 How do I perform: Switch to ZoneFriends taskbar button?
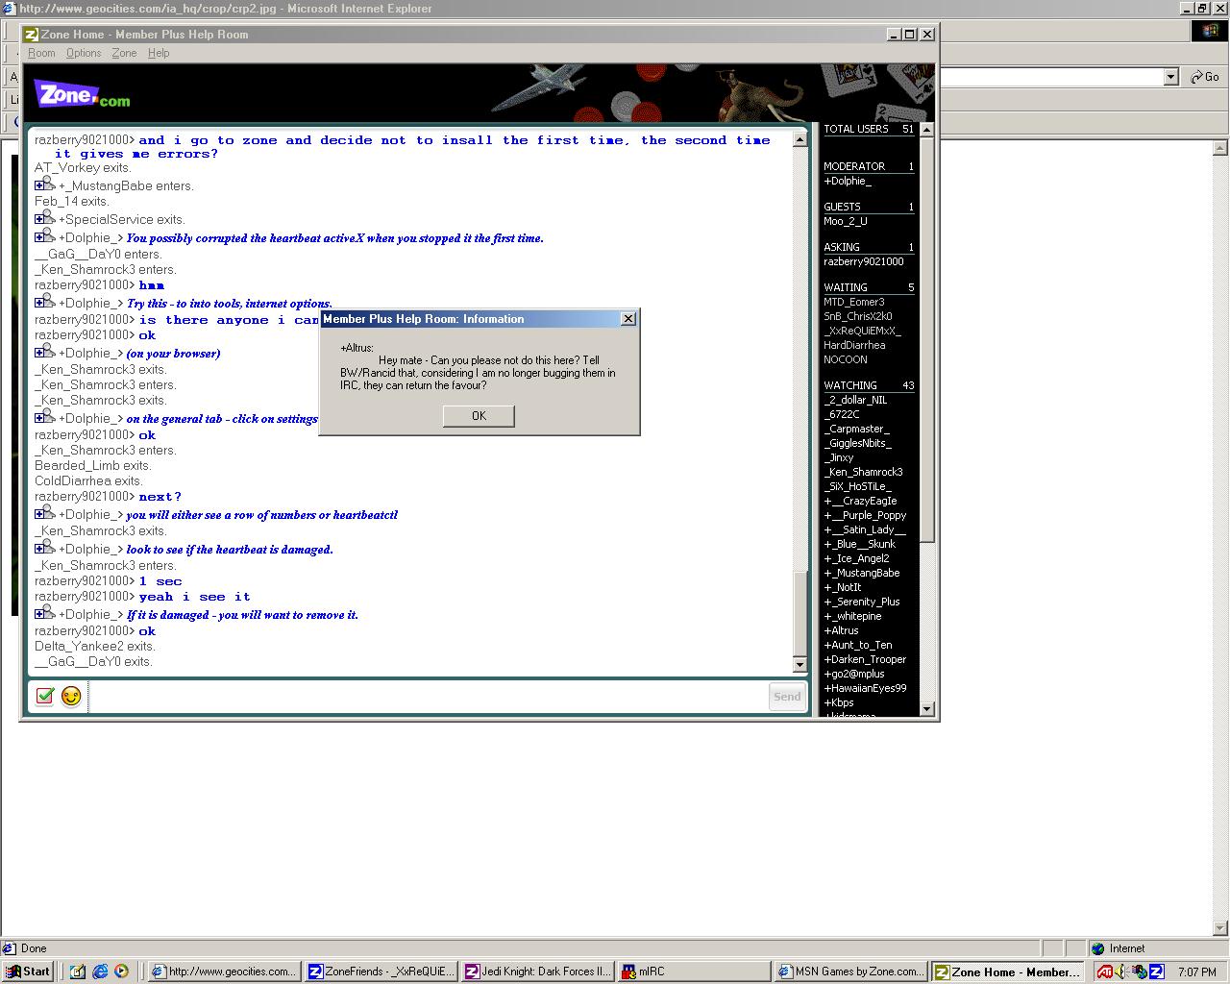pos(381,972)
